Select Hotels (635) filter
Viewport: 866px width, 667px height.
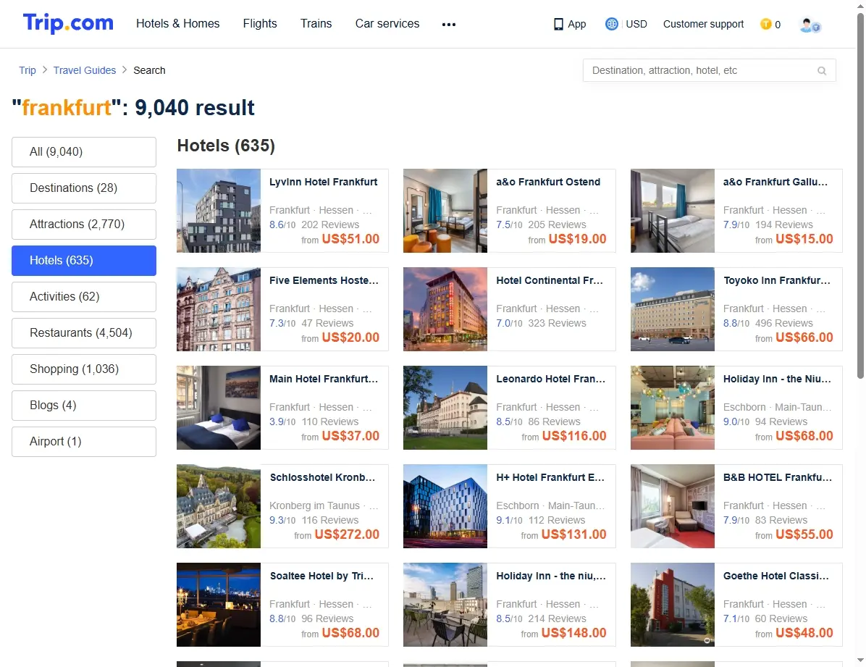(x=84, y=260)
